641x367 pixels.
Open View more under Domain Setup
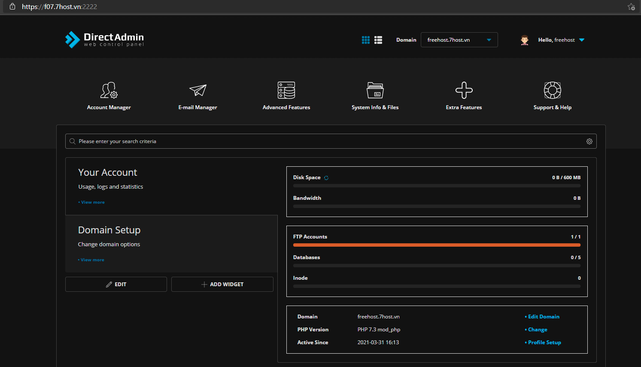(x=91, y=260)
